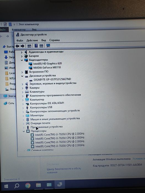Open the Windows Start button
Screen dimensions: 145x193
point(6,186)
